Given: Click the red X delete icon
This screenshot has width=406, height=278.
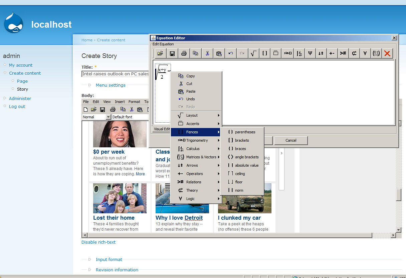Looking at the screenshot, I should pos(387,53).
